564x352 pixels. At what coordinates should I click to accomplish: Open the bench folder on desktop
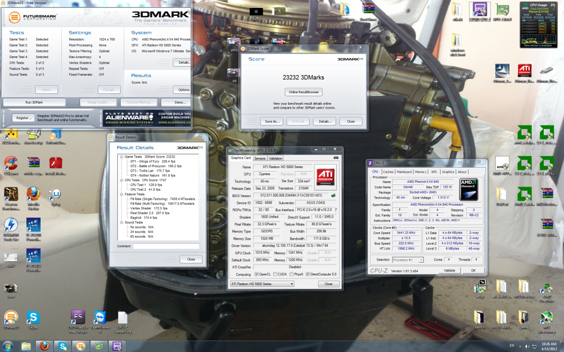(479, 320)
